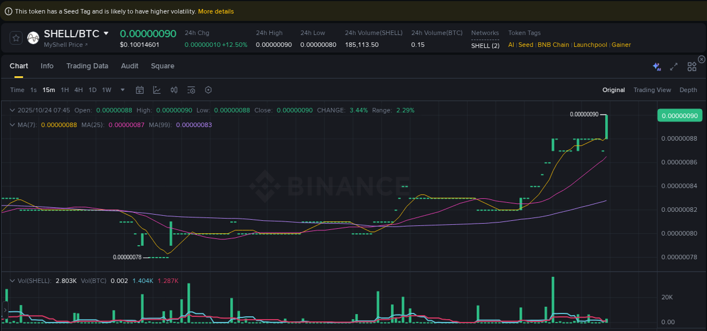Open the More details link

pos(215,11)
